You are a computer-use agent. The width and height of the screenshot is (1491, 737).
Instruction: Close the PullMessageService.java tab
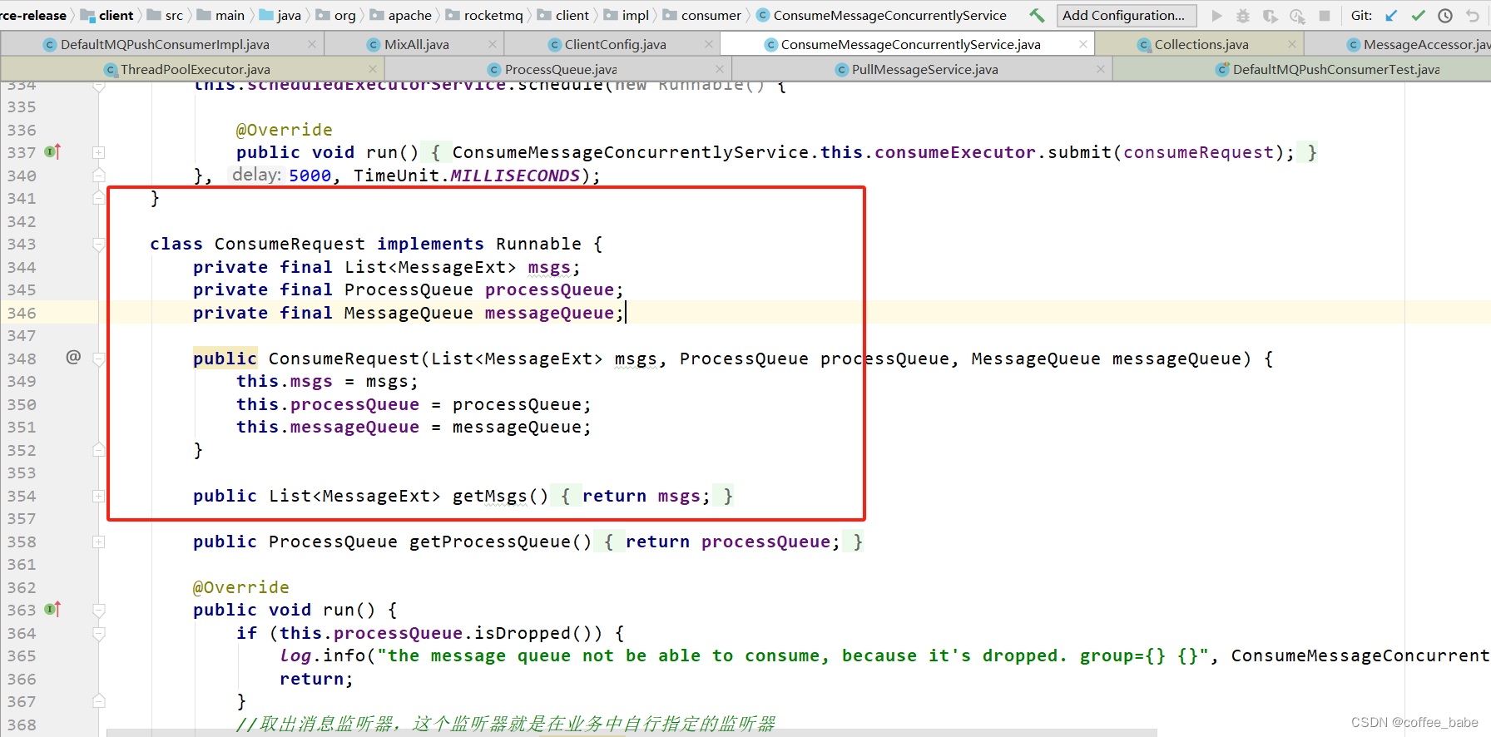(x=1101, y=69)
